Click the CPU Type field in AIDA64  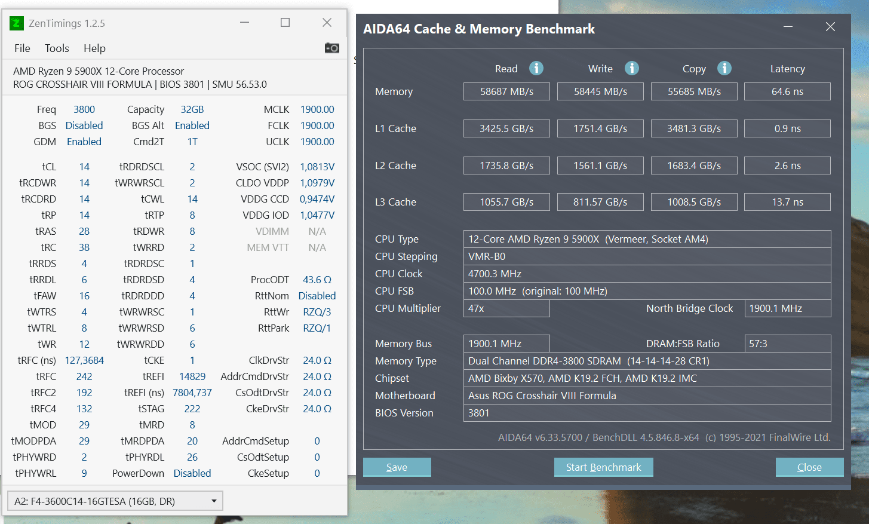(647, 239)
